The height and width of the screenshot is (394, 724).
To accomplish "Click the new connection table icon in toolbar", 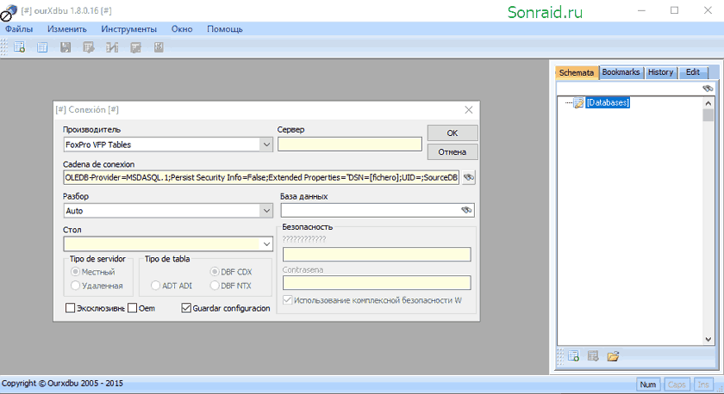I will coord(19,47).
